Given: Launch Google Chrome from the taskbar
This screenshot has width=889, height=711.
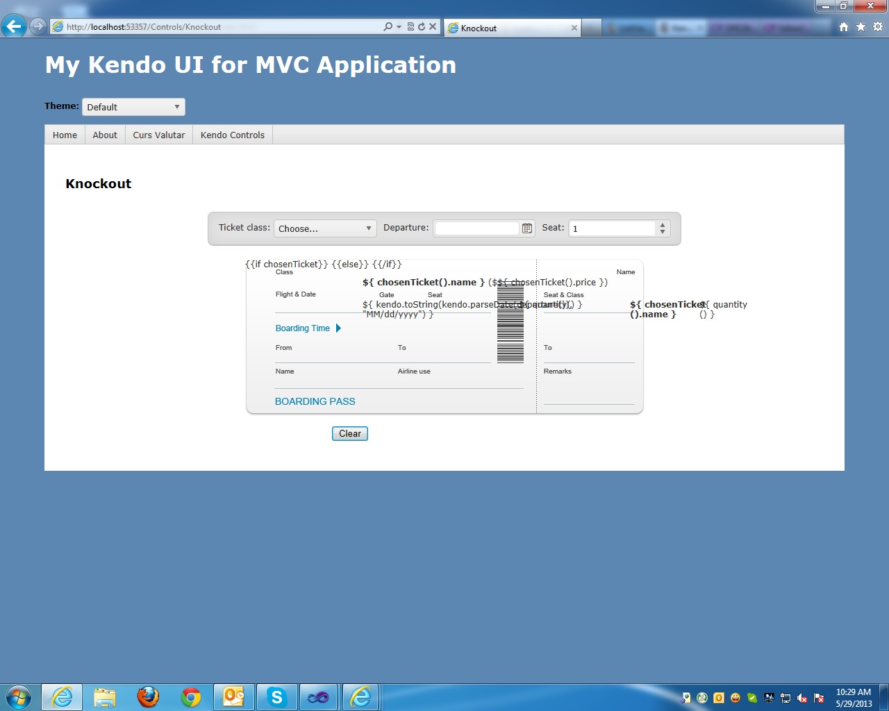Looking at the screenshot, I should [191, 697].
